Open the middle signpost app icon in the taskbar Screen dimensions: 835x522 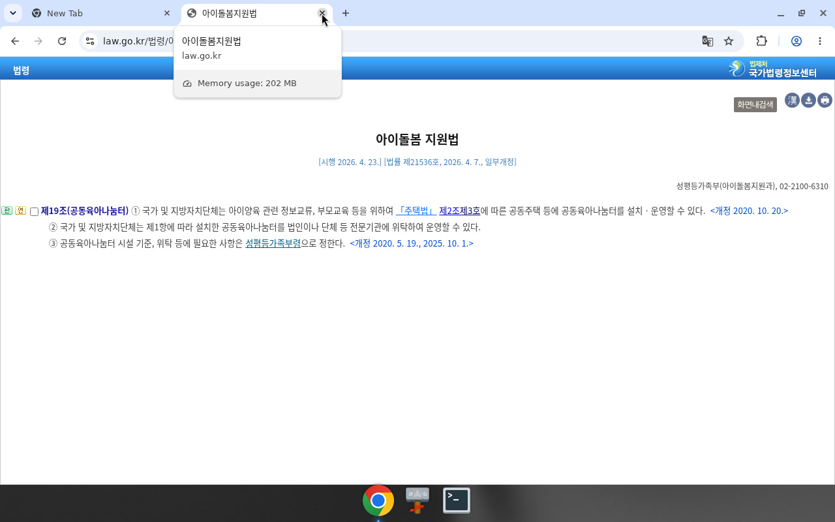click(x=417, y=500)
